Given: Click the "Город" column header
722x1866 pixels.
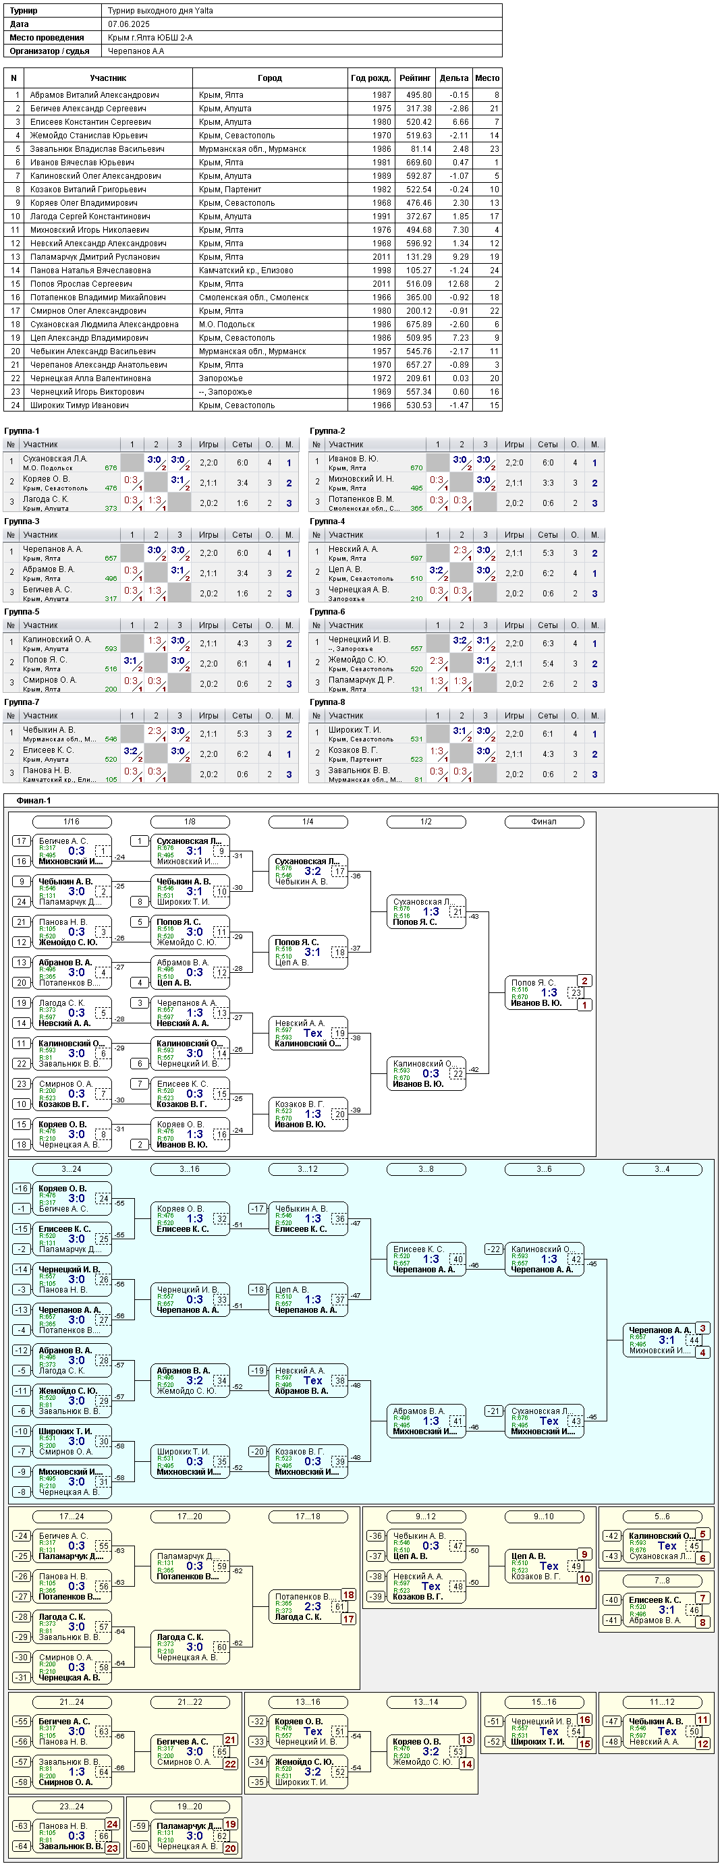Looking at the screenshot, I should point(270,78).
